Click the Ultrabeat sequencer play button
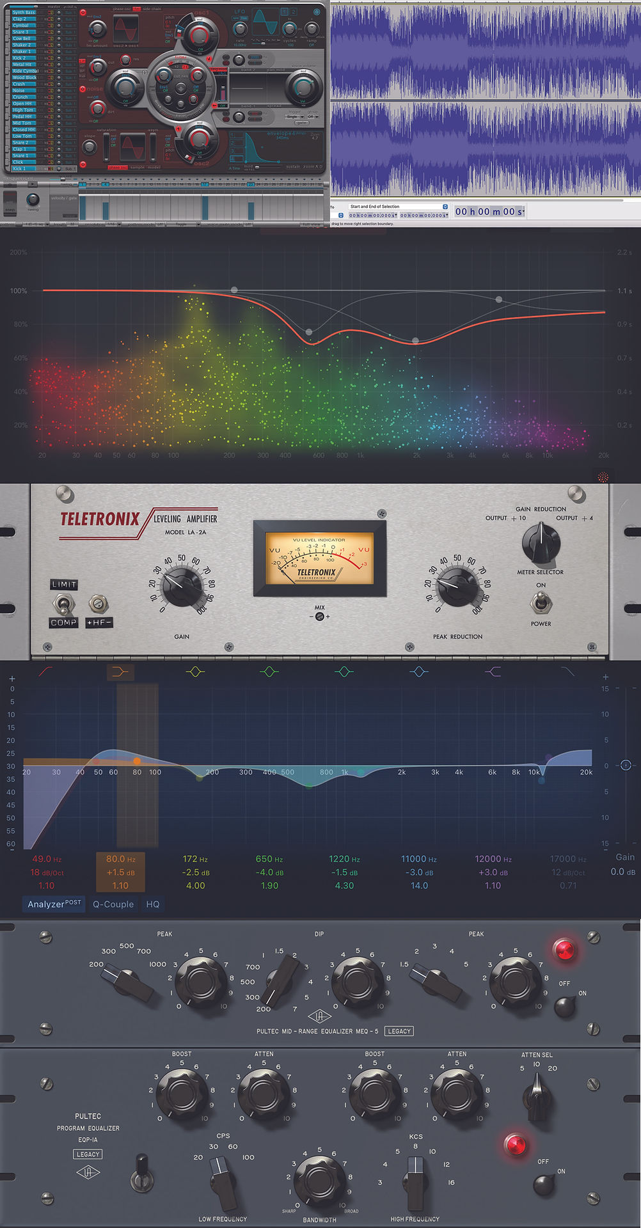The image size is (641, 1228). click(x=32, y=184)
